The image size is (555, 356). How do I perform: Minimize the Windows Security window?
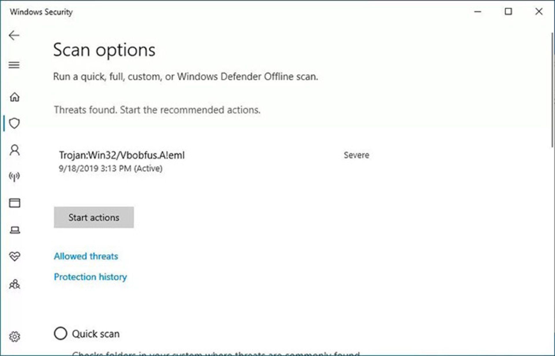pyautogui.click(x=478, y=12)
